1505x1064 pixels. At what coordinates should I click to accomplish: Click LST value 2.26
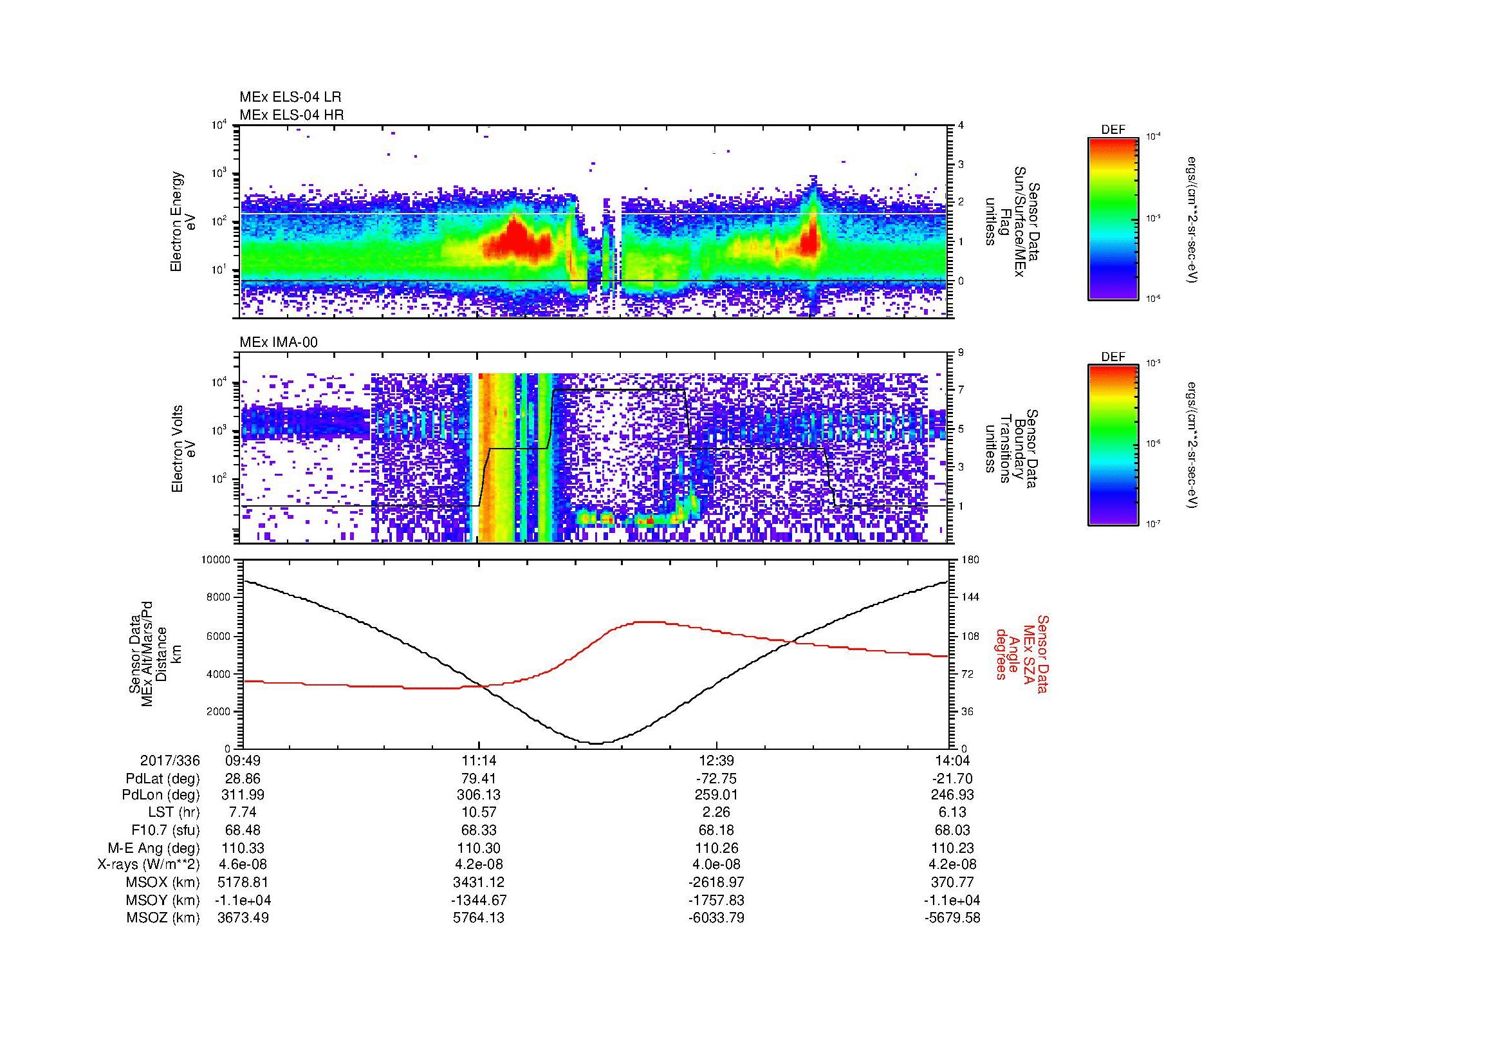tap(716, 812)
